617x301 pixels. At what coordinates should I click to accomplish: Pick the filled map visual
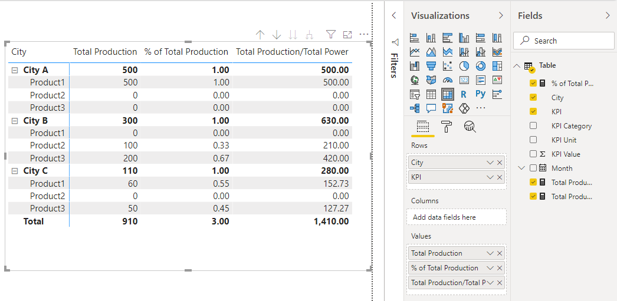pos(431,80)
